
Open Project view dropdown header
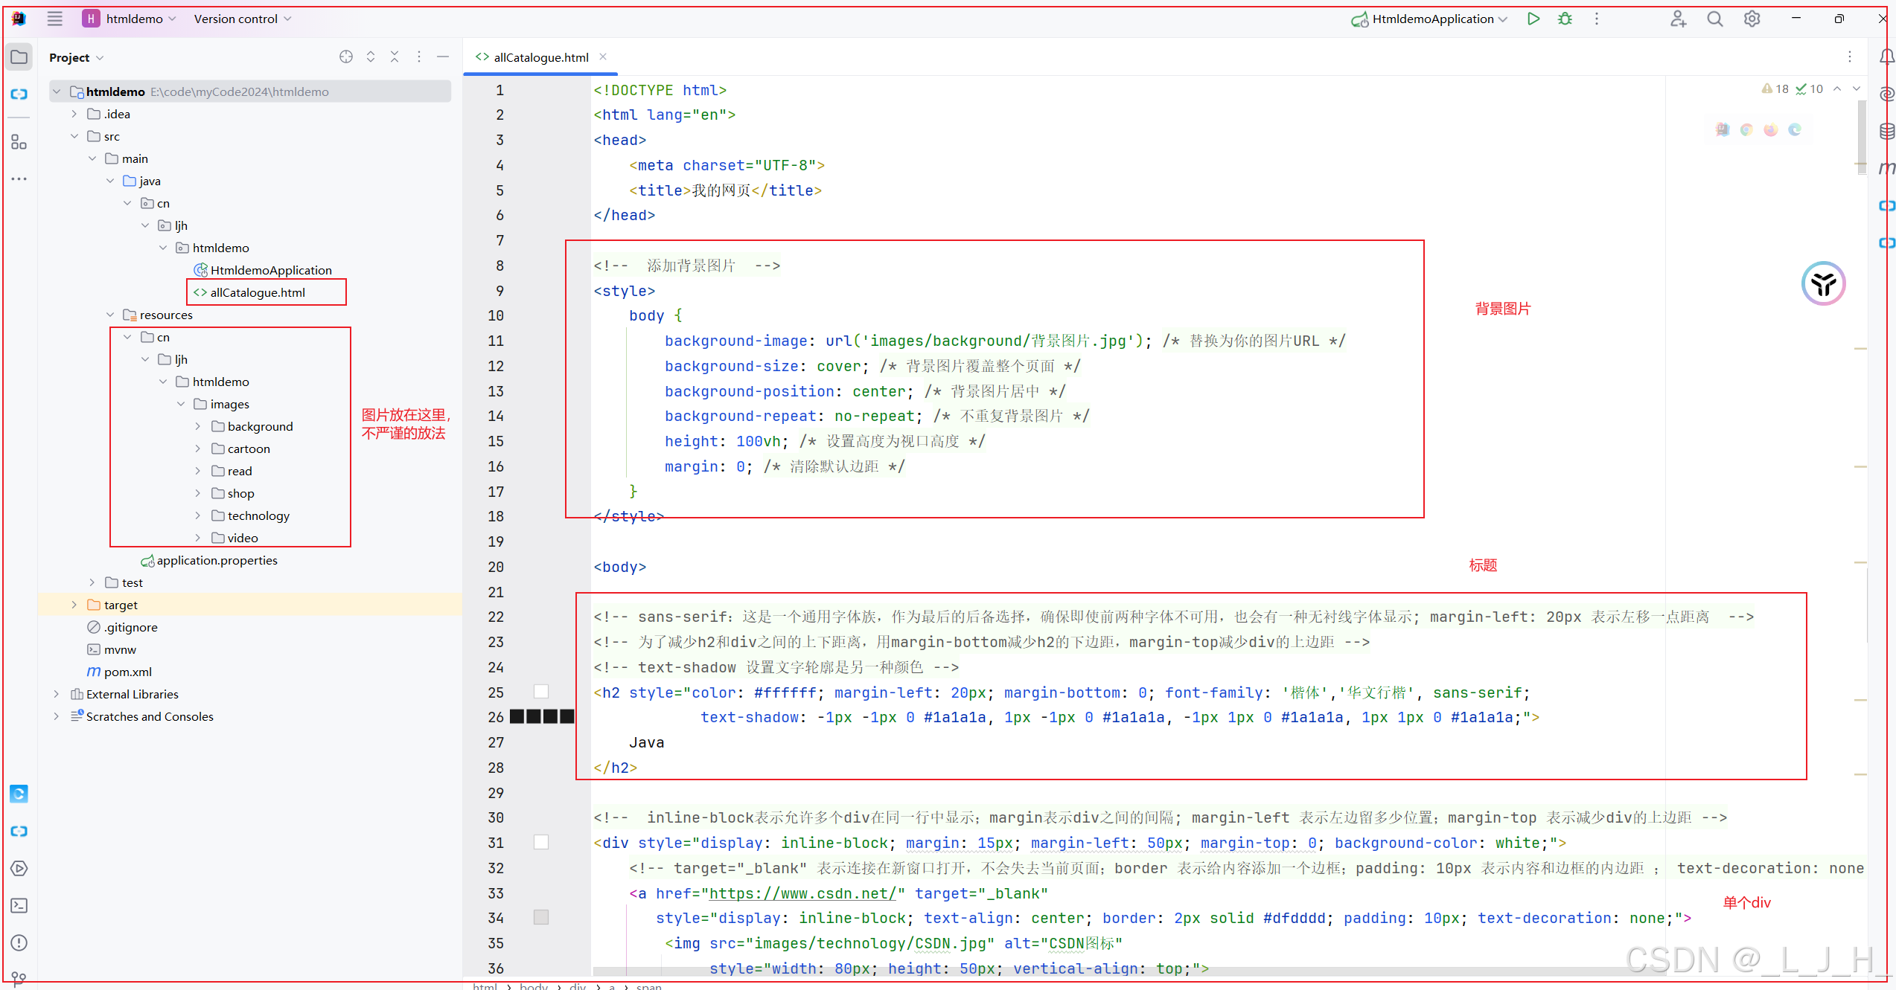pyautogui.click(x=76, y=57)
